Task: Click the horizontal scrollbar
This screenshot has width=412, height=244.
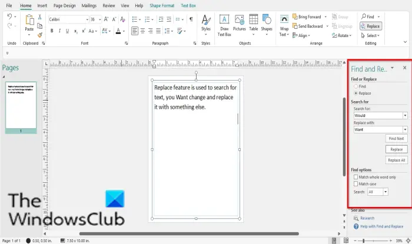Action: [x=189, y=233]
